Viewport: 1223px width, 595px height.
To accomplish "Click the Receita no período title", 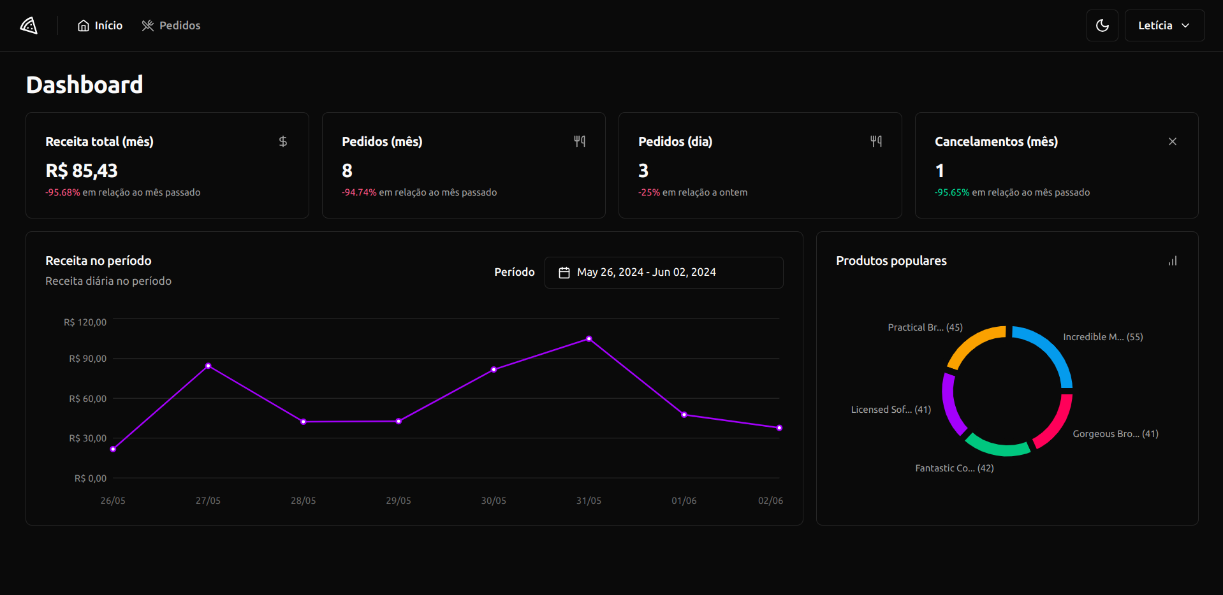I will point(98,261).
